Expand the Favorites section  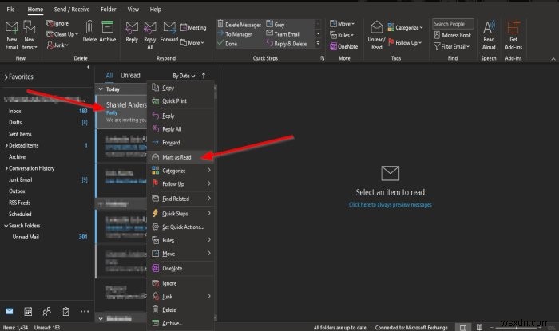[6, 77]
